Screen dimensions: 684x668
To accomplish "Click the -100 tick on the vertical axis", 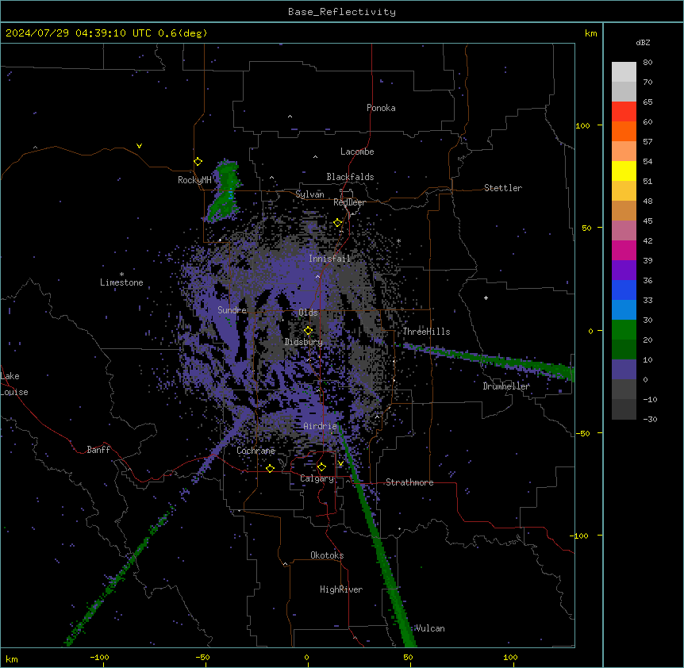I will (x=580, y=536).
